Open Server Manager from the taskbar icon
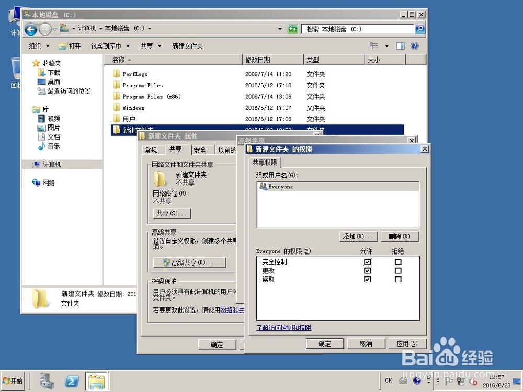This screenshot has height=392, width=523. coord(47,381)
